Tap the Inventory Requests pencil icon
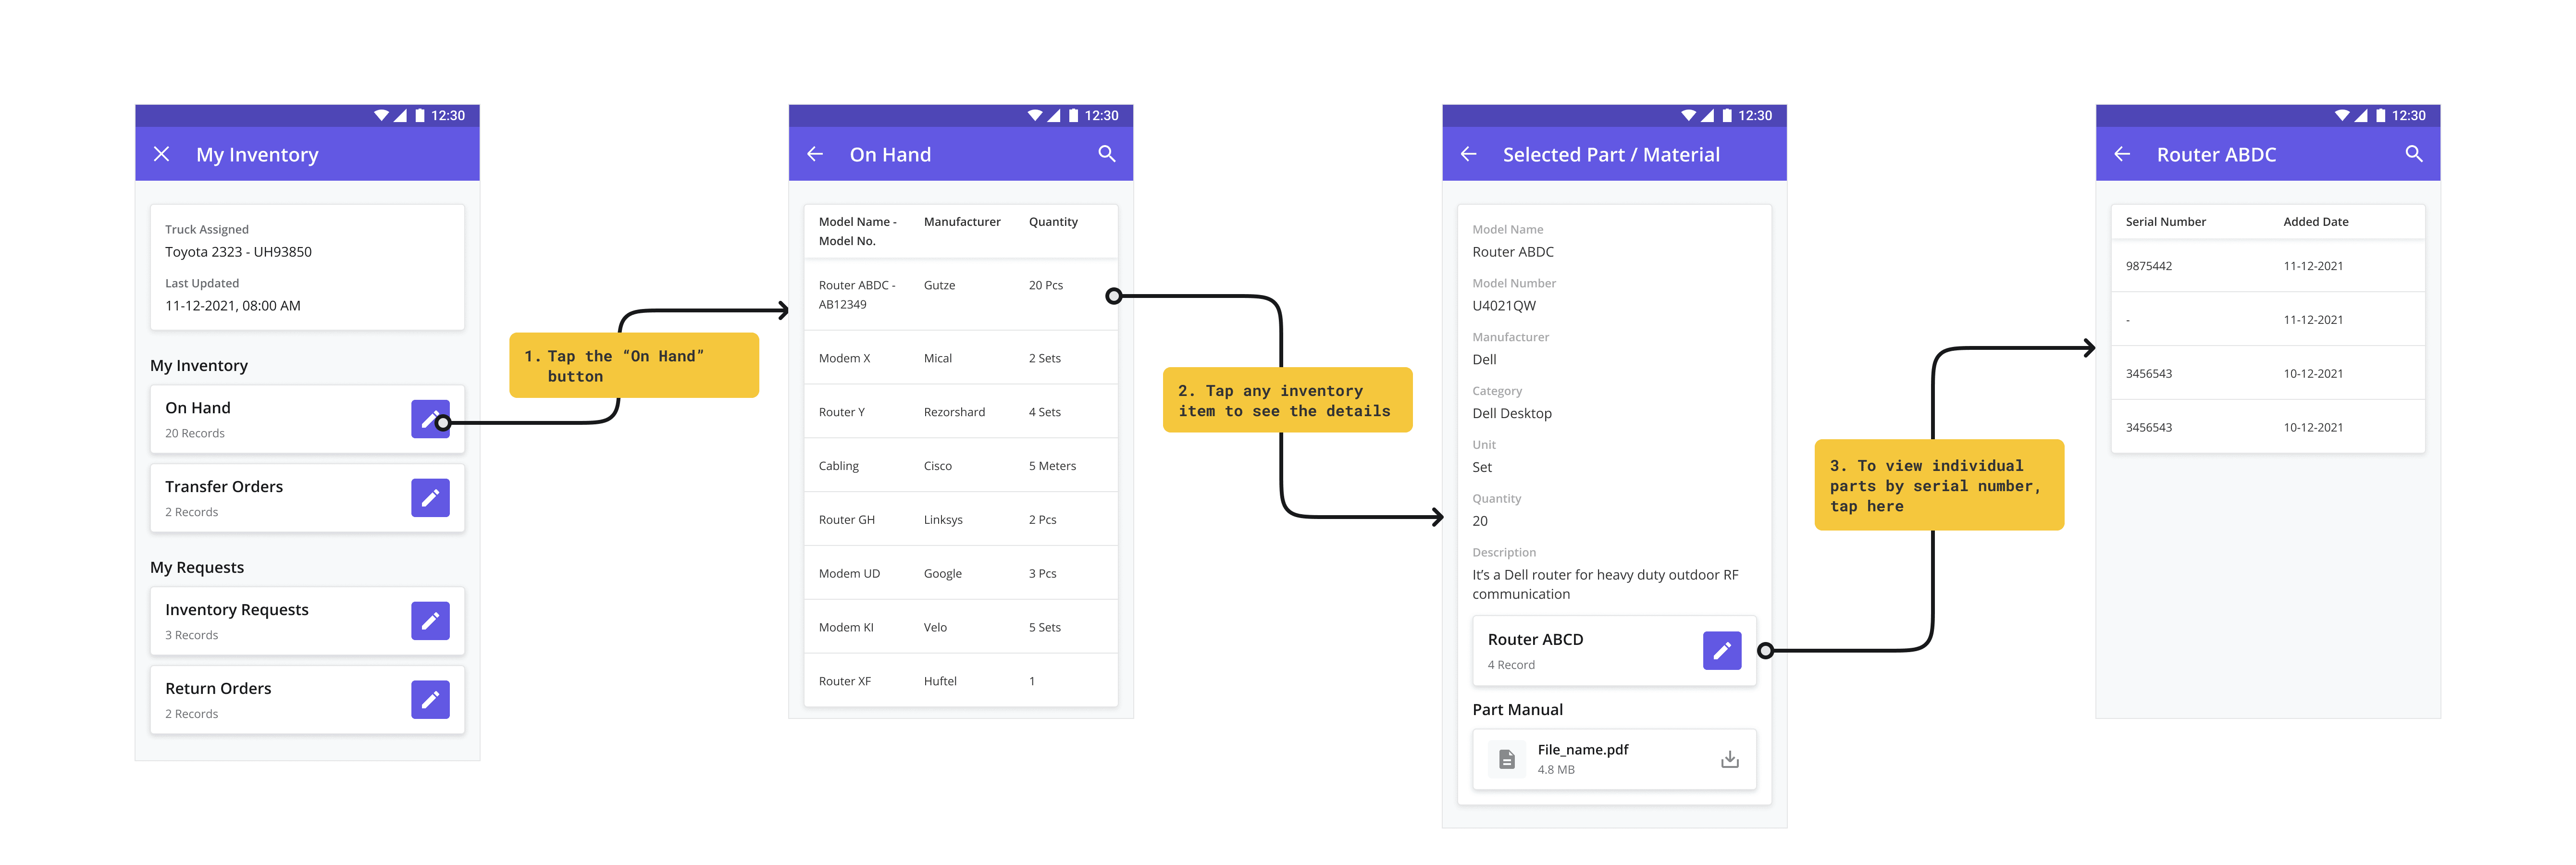The image size is (2576, 865). tap(430, 621)
